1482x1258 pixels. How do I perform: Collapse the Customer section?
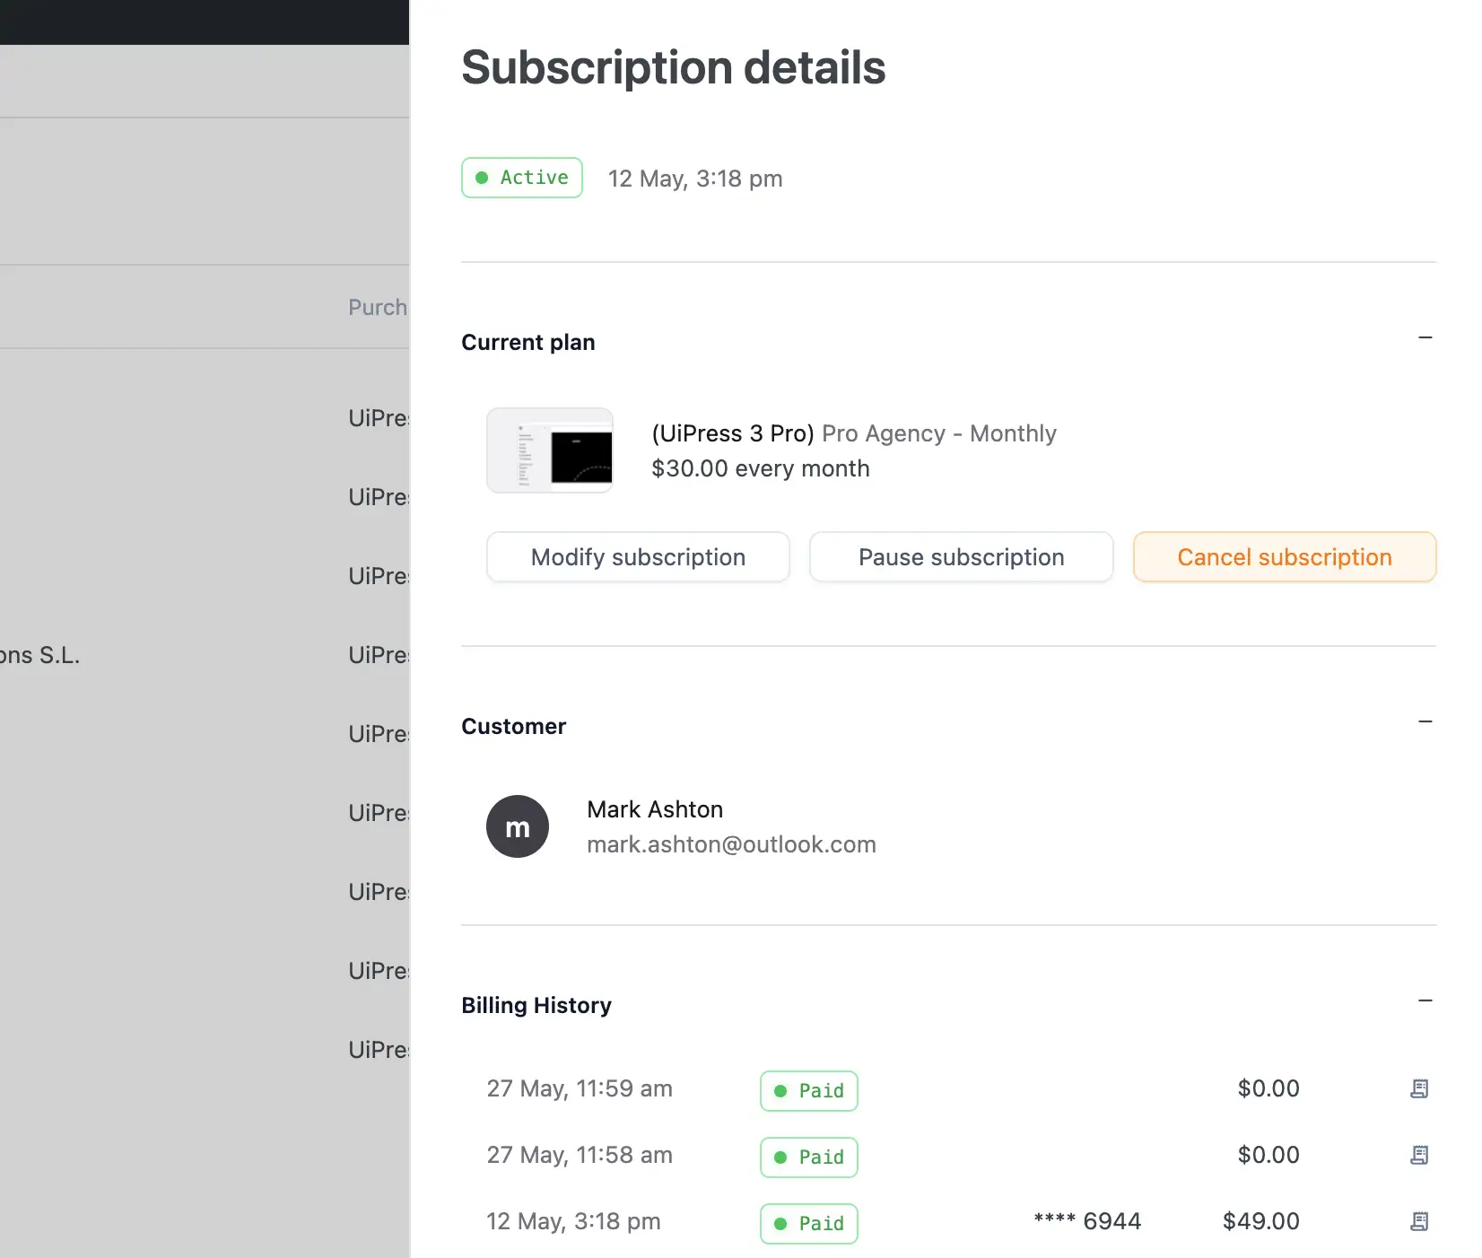pos(1425,722)
